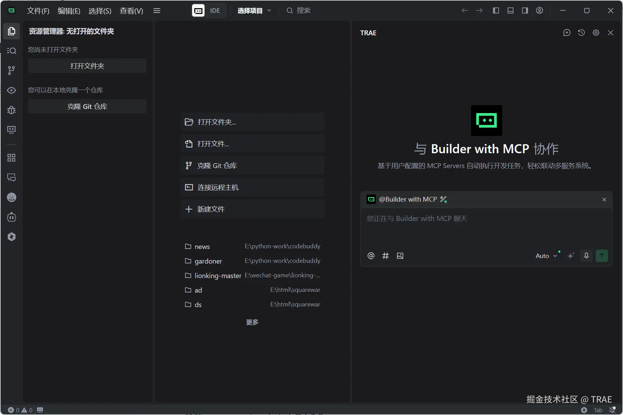
Task: Click the notifications bell in status bar
Action: click(x=612, y=410)
